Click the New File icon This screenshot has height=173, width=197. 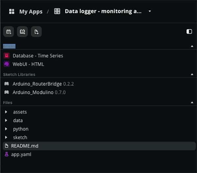36,31
